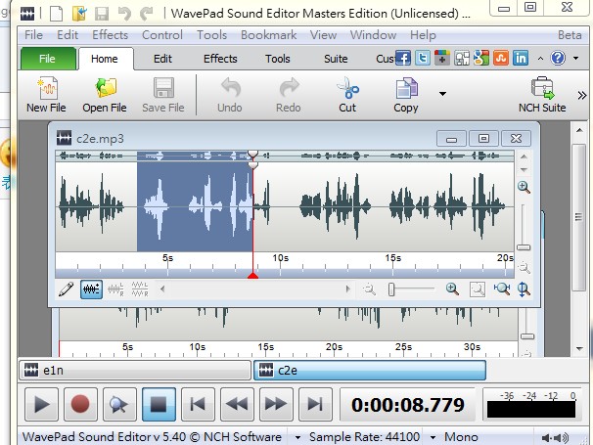This screenshot has width=593, height=445.
Task: Zoom to selection region
Action: [478, 289]
